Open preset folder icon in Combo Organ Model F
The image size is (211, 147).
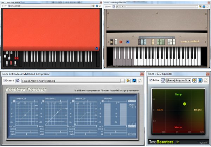200,7
